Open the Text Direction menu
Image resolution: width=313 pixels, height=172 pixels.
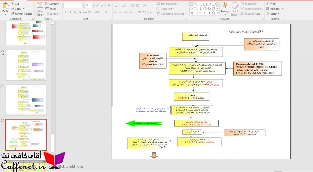pos(167,4)
